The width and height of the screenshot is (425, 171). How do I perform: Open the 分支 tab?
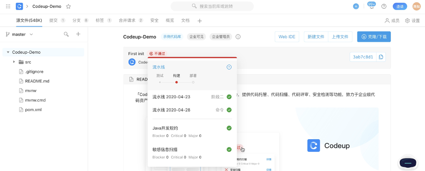[x=80, y=20]
